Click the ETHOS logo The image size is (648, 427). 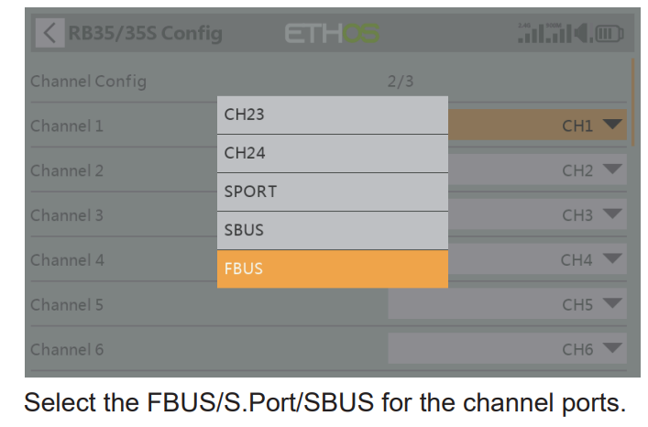pyautogui.click(x=332, y=35)
